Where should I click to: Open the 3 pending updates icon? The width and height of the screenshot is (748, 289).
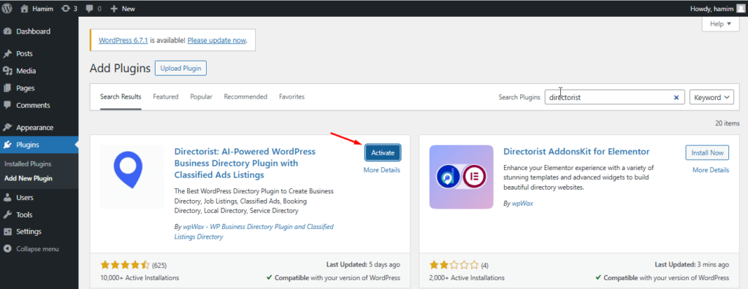[x=69, y=9]
